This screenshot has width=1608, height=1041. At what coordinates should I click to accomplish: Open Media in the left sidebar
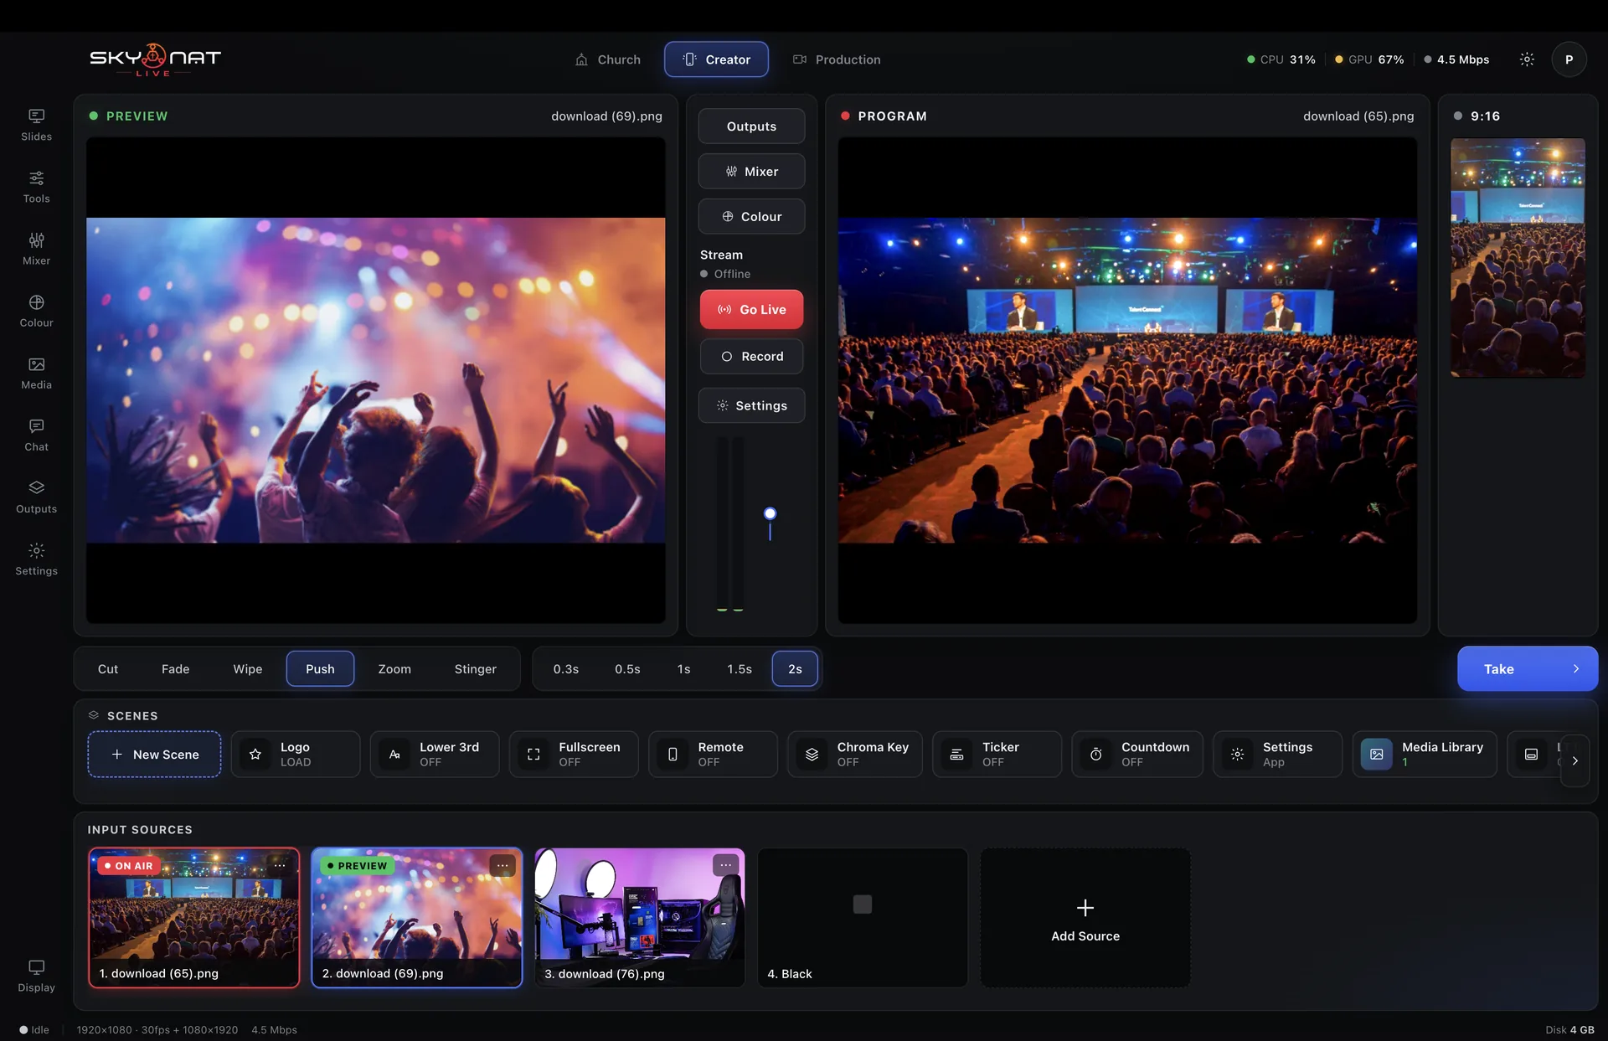point(36,373)
